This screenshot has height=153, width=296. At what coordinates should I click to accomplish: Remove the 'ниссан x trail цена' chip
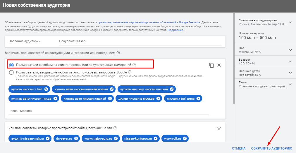(x=198, y=99)
